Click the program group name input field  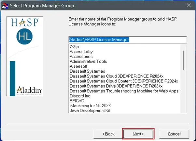128,40
